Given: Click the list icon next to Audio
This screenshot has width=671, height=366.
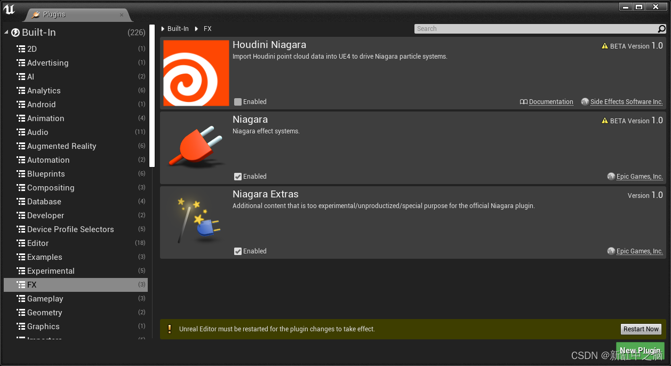Looking at the screenshot, I should tap(21, 132).
